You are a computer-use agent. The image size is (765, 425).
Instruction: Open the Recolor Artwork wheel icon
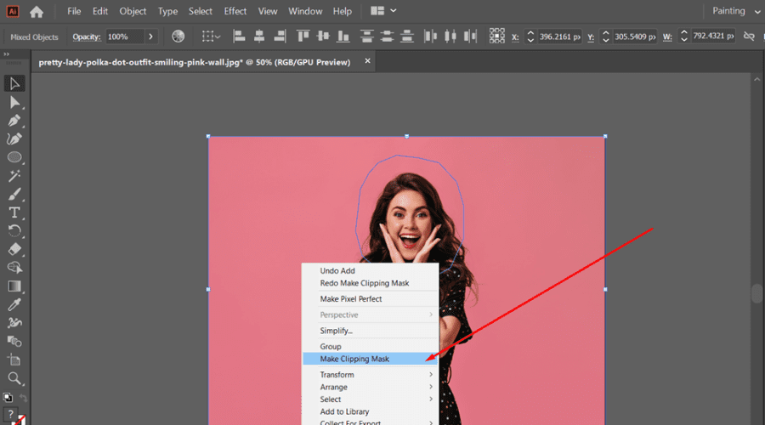click(x=178, y=36)
